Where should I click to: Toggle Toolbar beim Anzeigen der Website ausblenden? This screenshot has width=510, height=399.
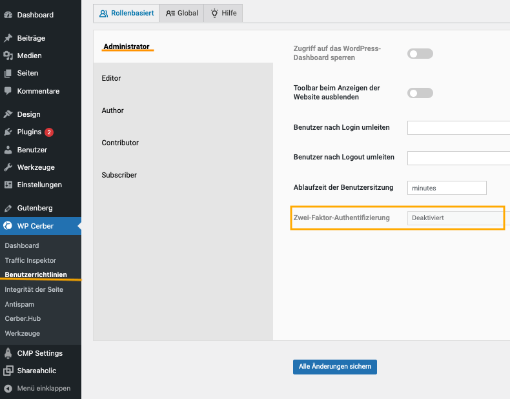pos(420,93)
